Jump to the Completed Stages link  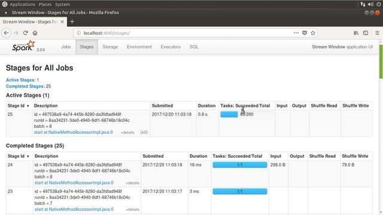pyautogui.click(x=25, y=86)
